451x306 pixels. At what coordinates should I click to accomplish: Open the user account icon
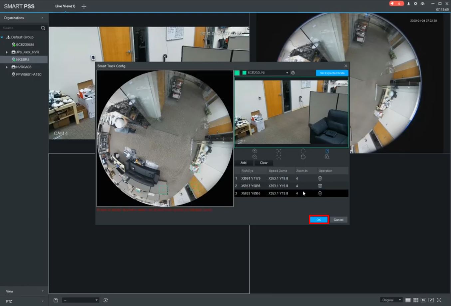pos(408,4)
